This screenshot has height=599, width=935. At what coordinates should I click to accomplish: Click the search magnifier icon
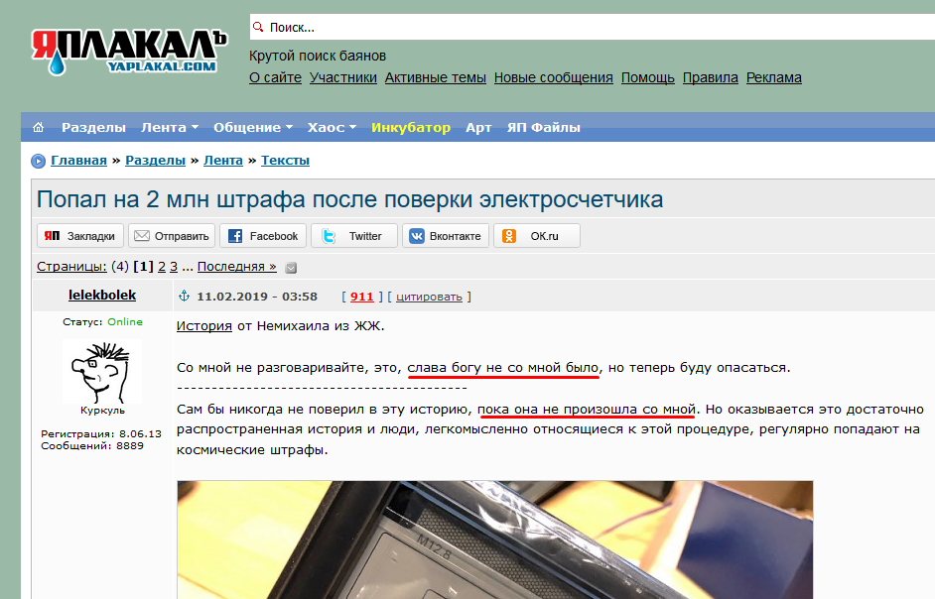(x=258, y=27)
